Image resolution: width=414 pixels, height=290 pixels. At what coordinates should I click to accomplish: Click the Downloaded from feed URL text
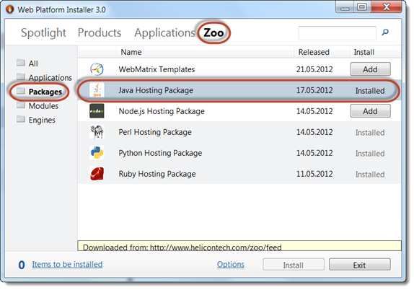coord(182,247)
